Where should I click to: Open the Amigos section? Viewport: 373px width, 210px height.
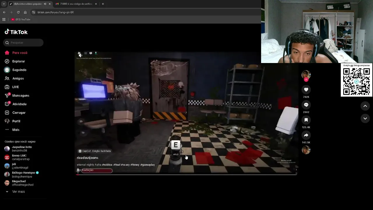(14, 78)
